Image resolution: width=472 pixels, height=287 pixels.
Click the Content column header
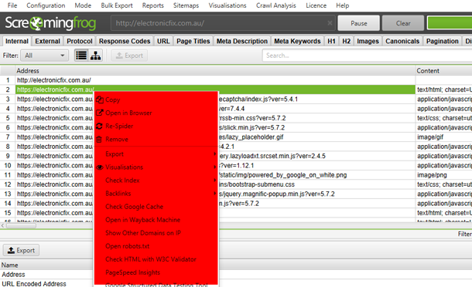pos(443,71)
